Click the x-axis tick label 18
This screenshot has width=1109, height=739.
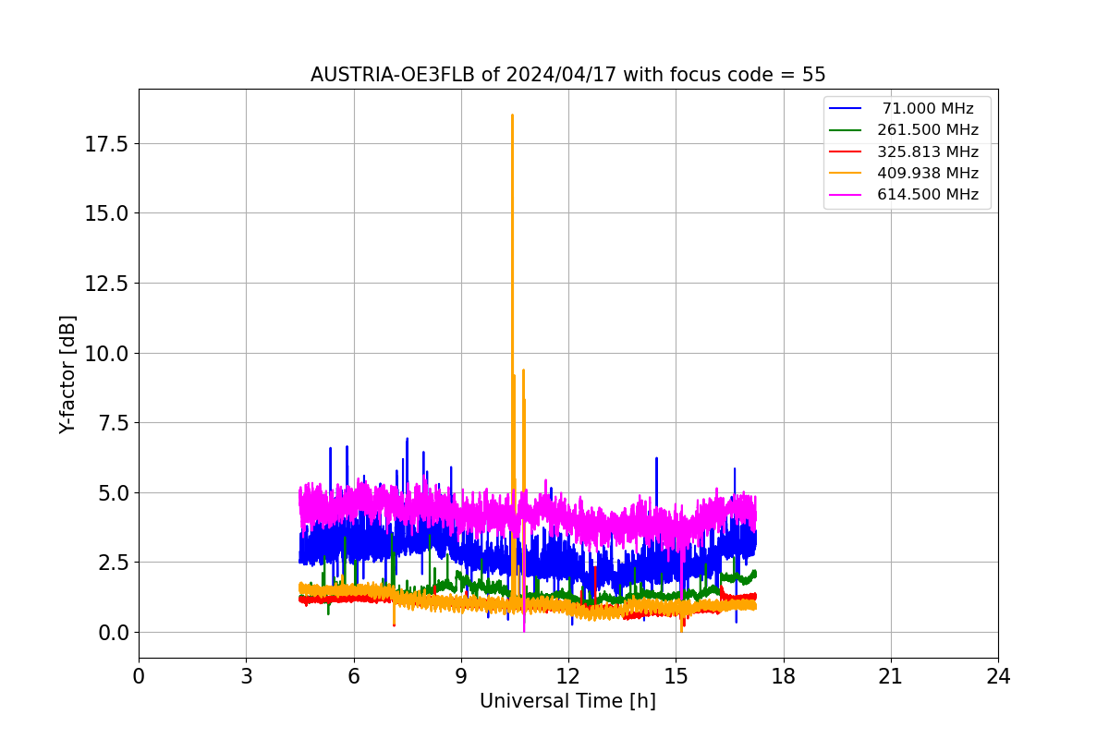pyautogui.click(x=784, y=677)
